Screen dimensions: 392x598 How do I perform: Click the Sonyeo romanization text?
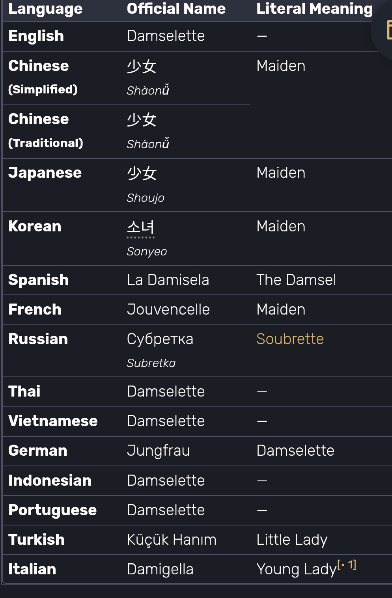[x=147, y=251]
